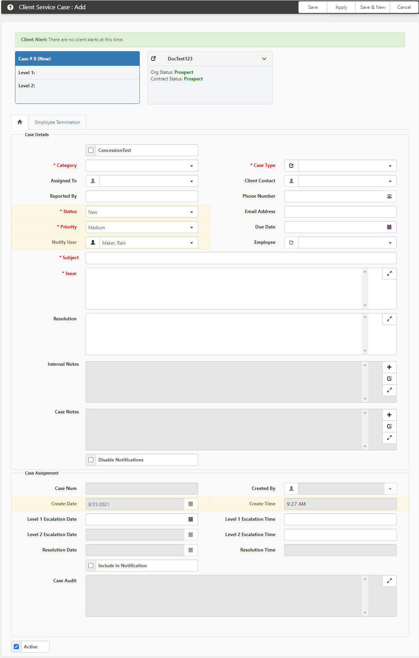Enable the ConcessionTest checkbox
This screenshot has height=658, width=419.
point(91,150)
